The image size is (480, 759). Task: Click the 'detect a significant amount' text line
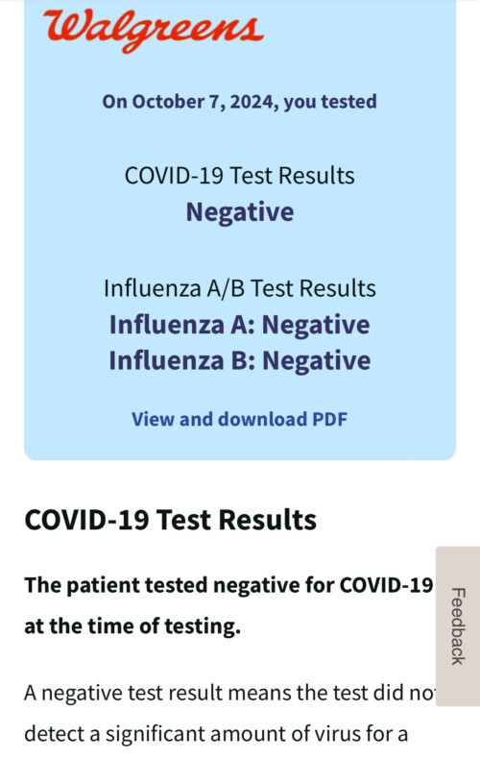pyautogui.click(x=216, y=734)
